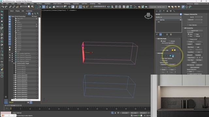
Task: Toggle the Show Cage checkbox
Action: click(x=161, y=50)
